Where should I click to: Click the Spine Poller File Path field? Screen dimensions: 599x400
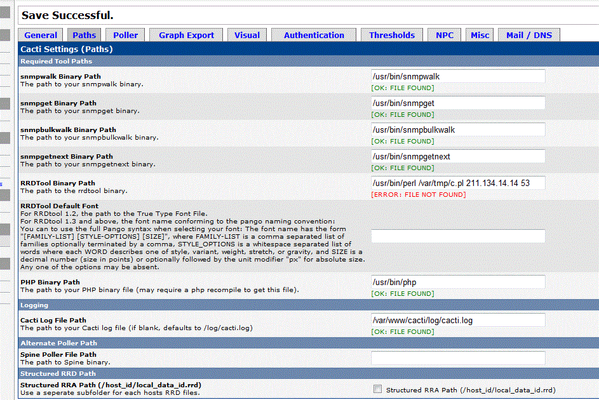[x=458, y=358]
